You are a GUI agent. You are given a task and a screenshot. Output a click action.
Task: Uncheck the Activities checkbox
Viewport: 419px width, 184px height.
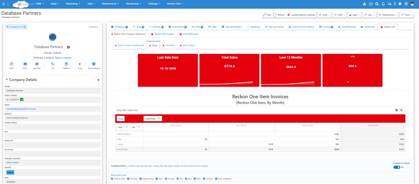tap(128, 179)
